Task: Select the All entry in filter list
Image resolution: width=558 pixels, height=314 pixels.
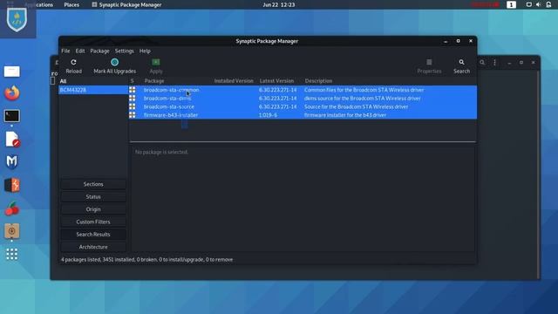Action: [93, 81]
